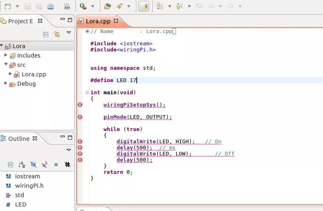This screenshot has width=323, height=211.
Task: Open Project Explorer view menu triangle
Action: click(69, 33)
